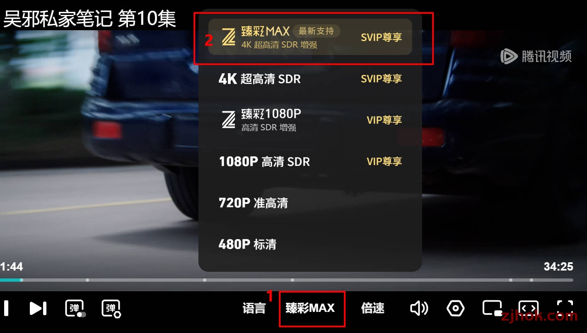587x333 pixels.
Task: Open the 语言 language menu
Action: tap(254, 308)
